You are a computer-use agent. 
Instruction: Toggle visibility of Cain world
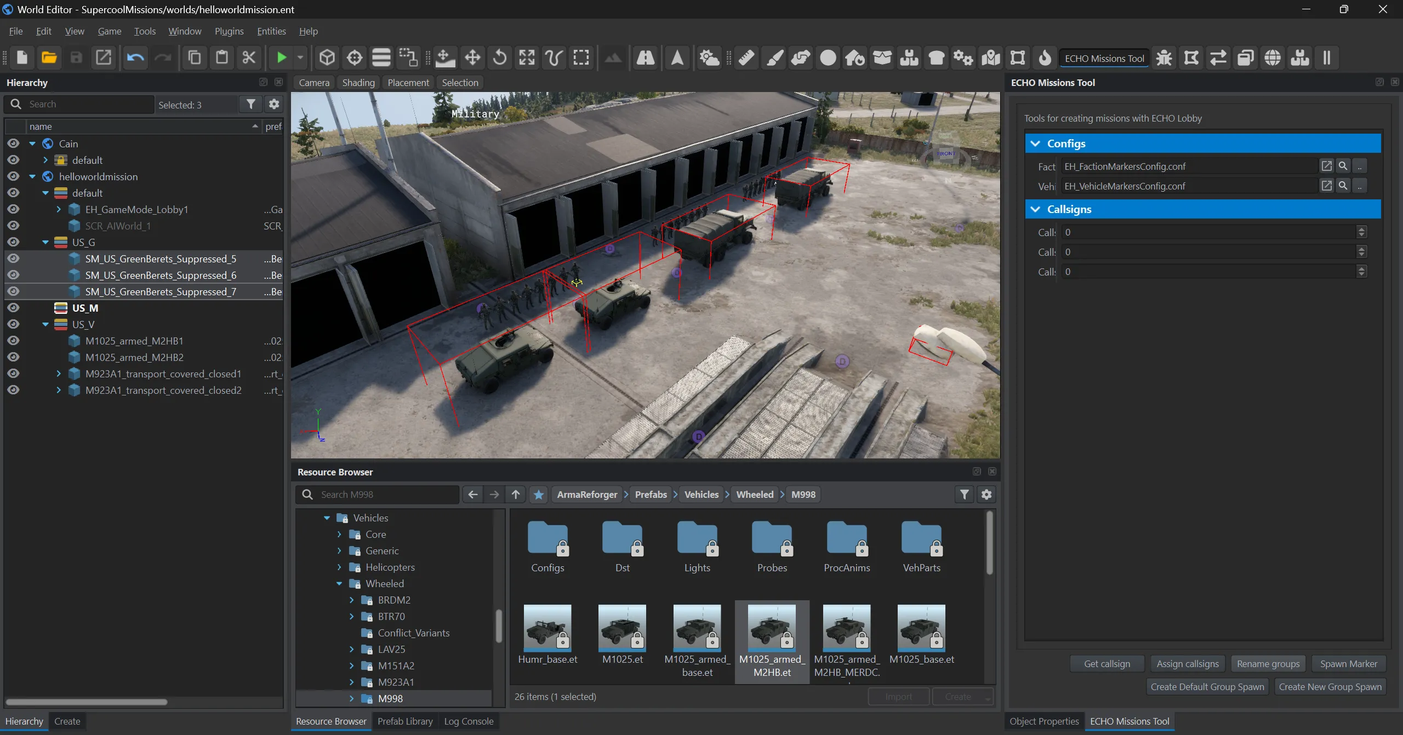(x=13, y=143)
